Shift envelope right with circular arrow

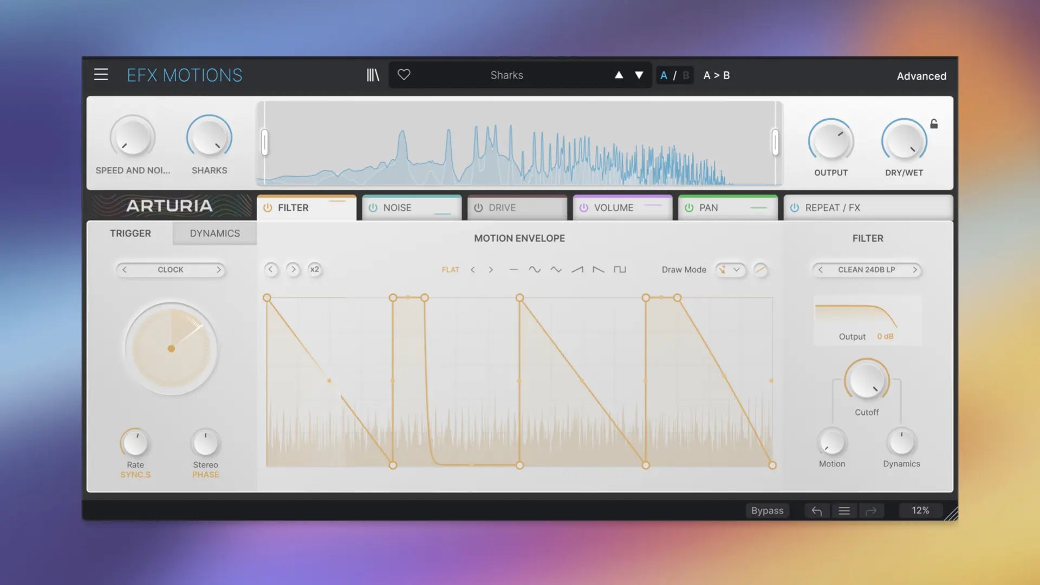(293, 269)
